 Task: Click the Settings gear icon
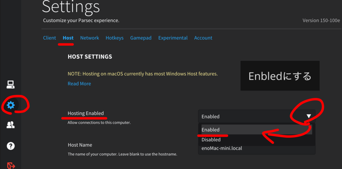[11, 105]
